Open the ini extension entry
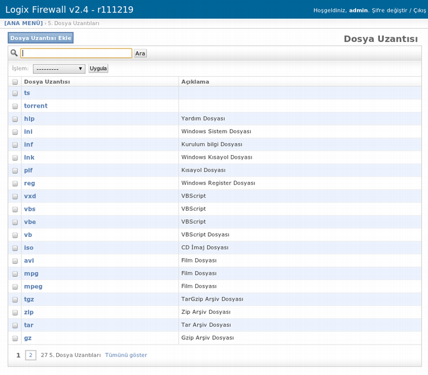Viewport: 428px width, 375px height. coord(28,132)
